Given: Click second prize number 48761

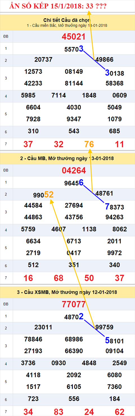Looking at the screenshot, I should pyautogui.click(x=104, y=193).
